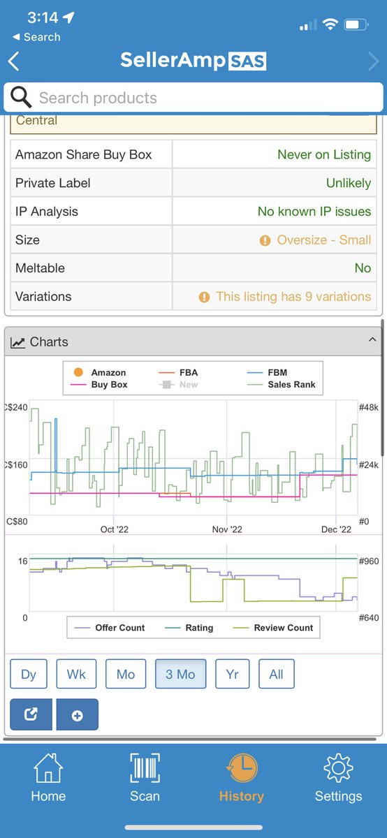Focus the Search products field
The width and height of the screenshot is (387, 838).
point(193,98)
